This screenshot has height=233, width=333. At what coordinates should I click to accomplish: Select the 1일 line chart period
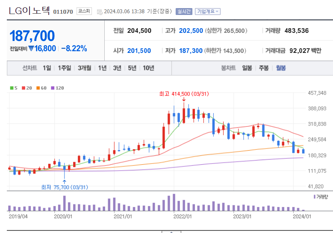point(47,68)
